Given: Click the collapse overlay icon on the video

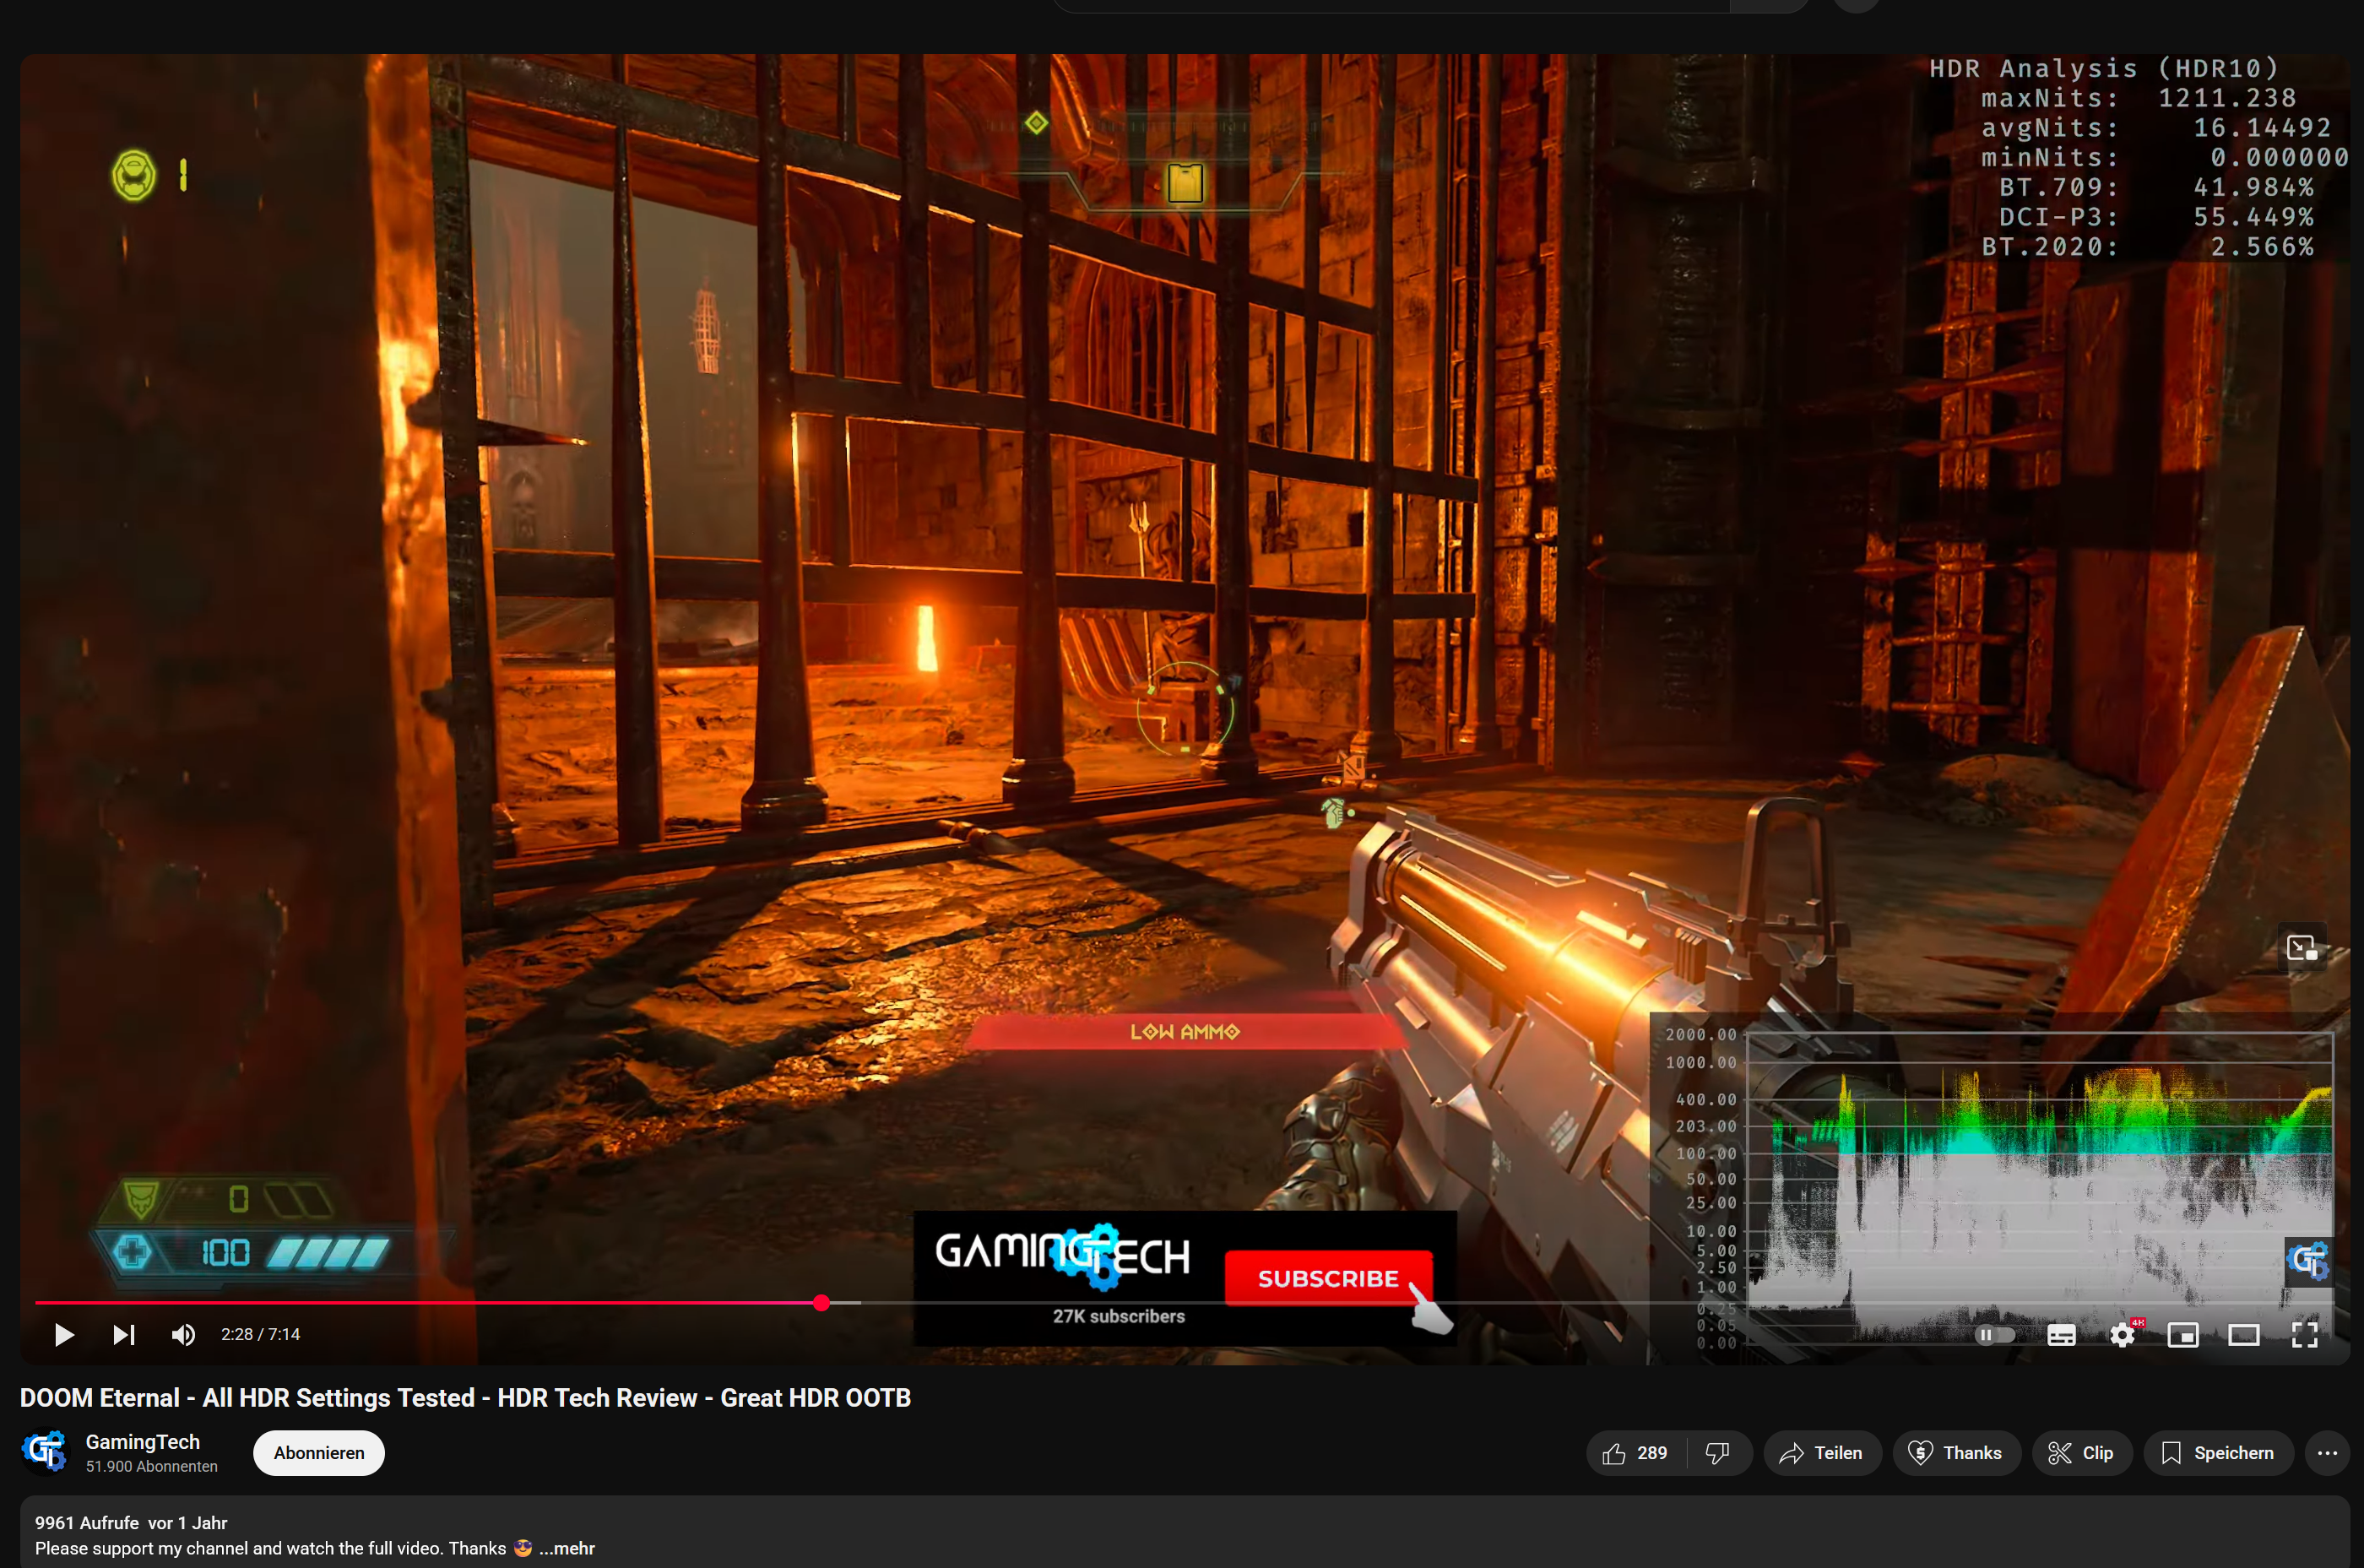Looking at the screenshot, I should [2302, 947].
